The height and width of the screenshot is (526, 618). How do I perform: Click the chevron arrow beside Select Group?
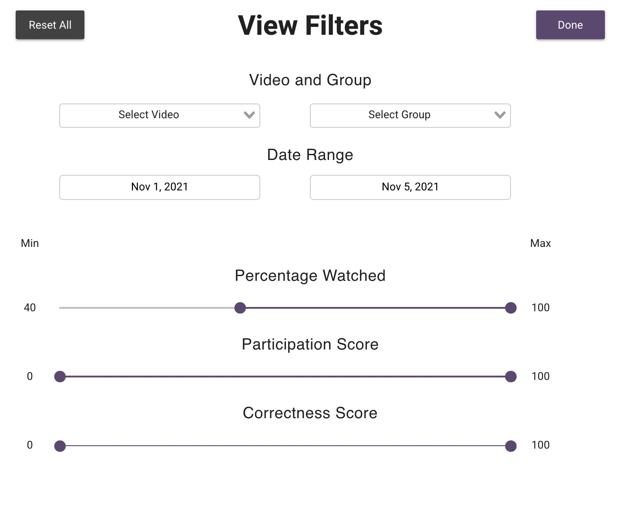[x=500, y=115]
